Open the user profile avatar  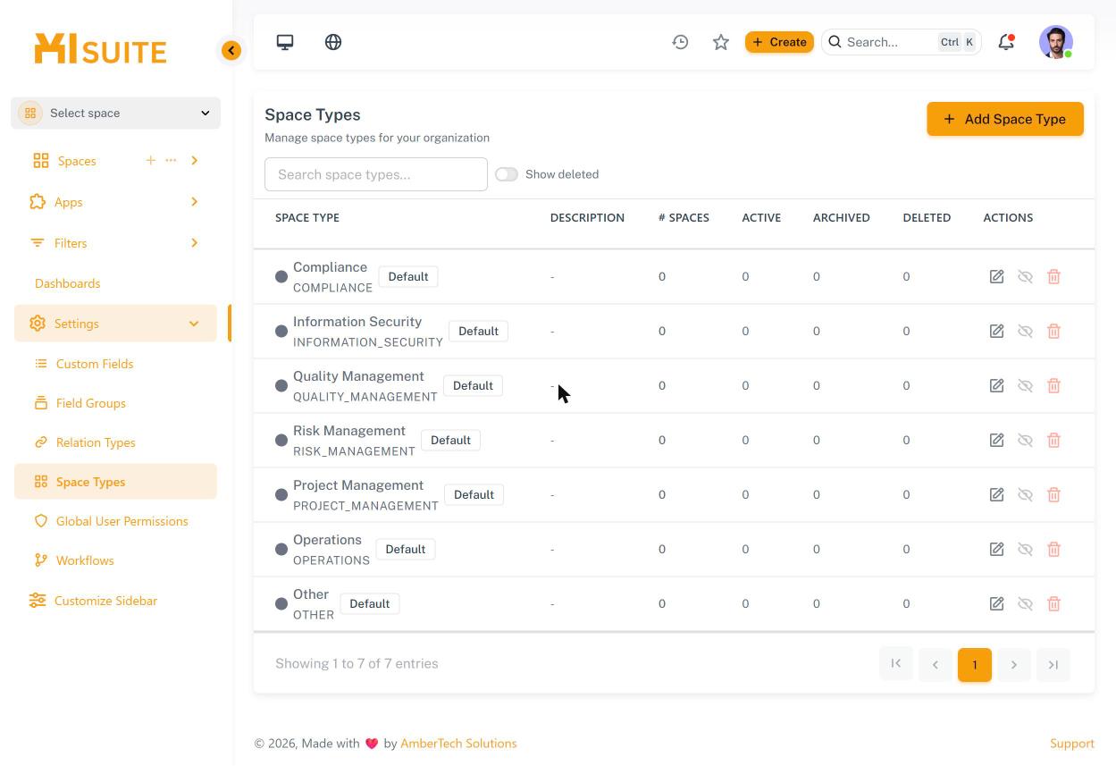tap(1056, 42)
